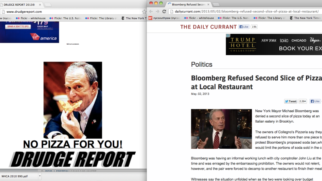The height and width of the screenshot is (181, 322).
Task: Open the NO PIZZA FOR YOU! headline link
Action: 73,144
